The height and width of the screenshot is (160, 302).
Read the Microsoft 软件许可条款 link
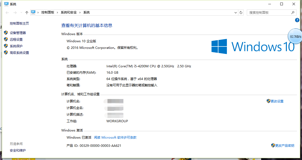[115, 137]
